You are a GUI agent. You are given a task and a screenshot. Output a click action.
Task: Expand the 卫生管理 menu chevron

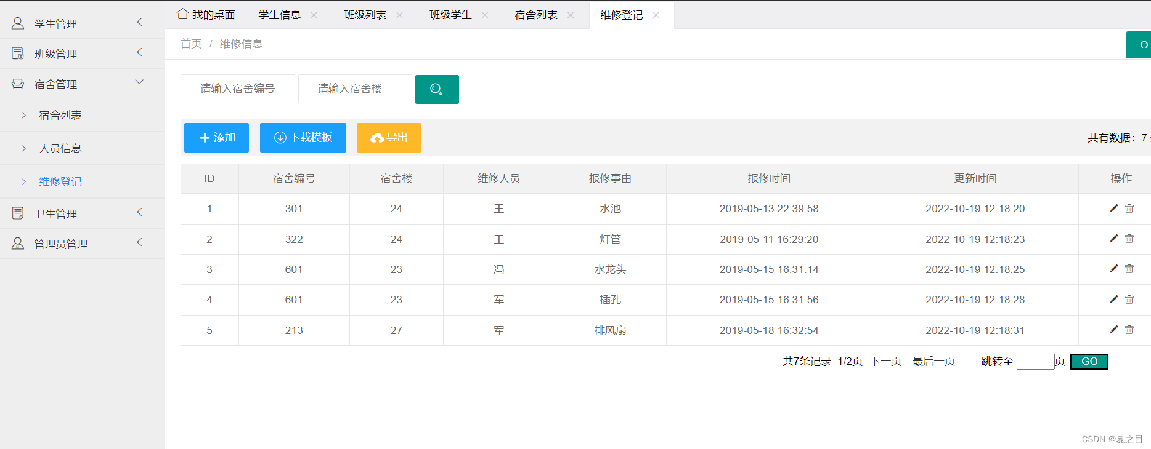point(139,212)
